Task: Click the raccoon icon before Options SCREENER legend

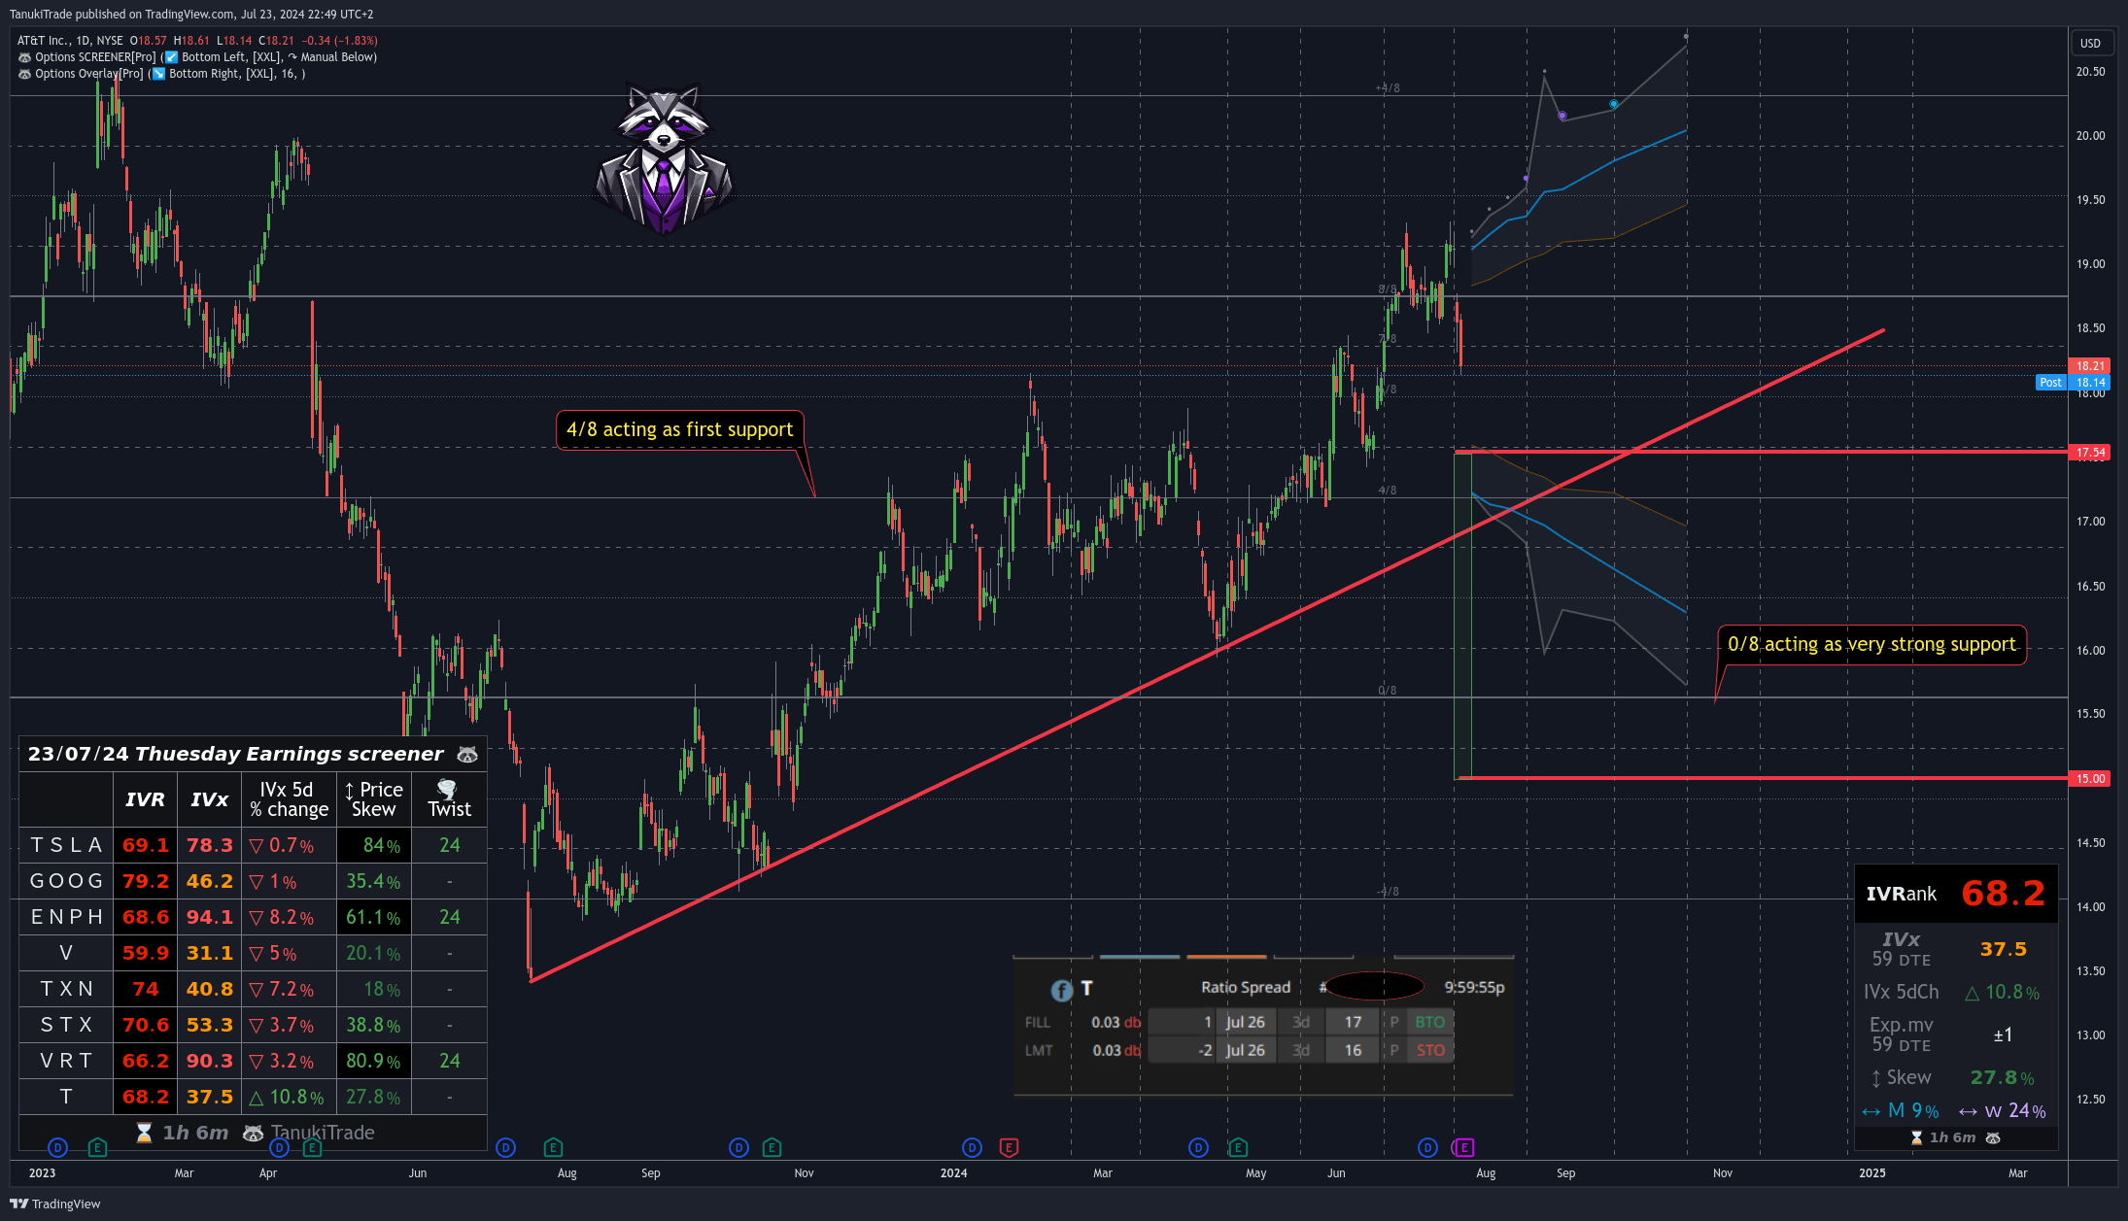Action: (24, 57)
